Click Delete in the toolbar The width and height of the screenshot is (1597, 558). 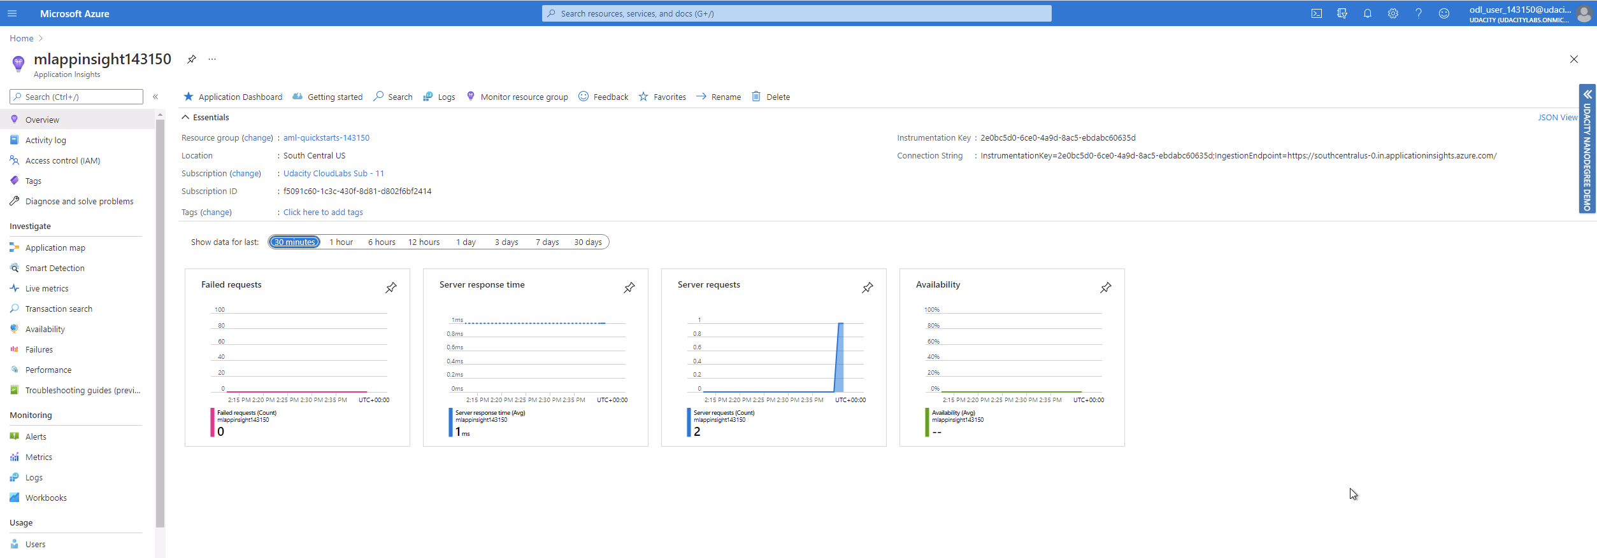click(771, 97)
